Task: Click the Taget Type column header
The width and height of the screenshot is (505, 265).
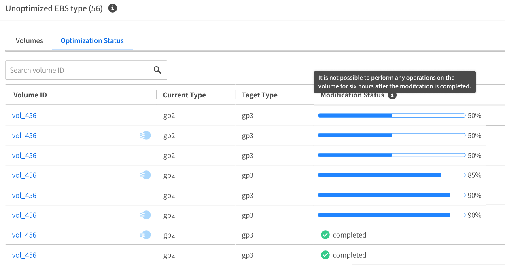Action: [x=259, y=95]
